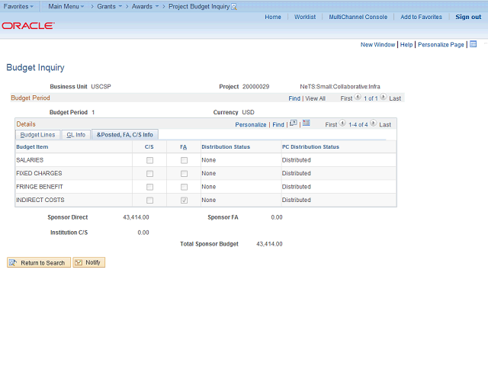Toggle the FA checkbox for FIXED CHARGES
The image size is (488, 366).
pos(184,173)
